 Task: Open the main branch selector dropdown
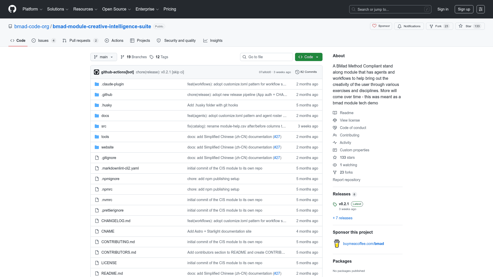pyautogui.click(x=104, y=57)
